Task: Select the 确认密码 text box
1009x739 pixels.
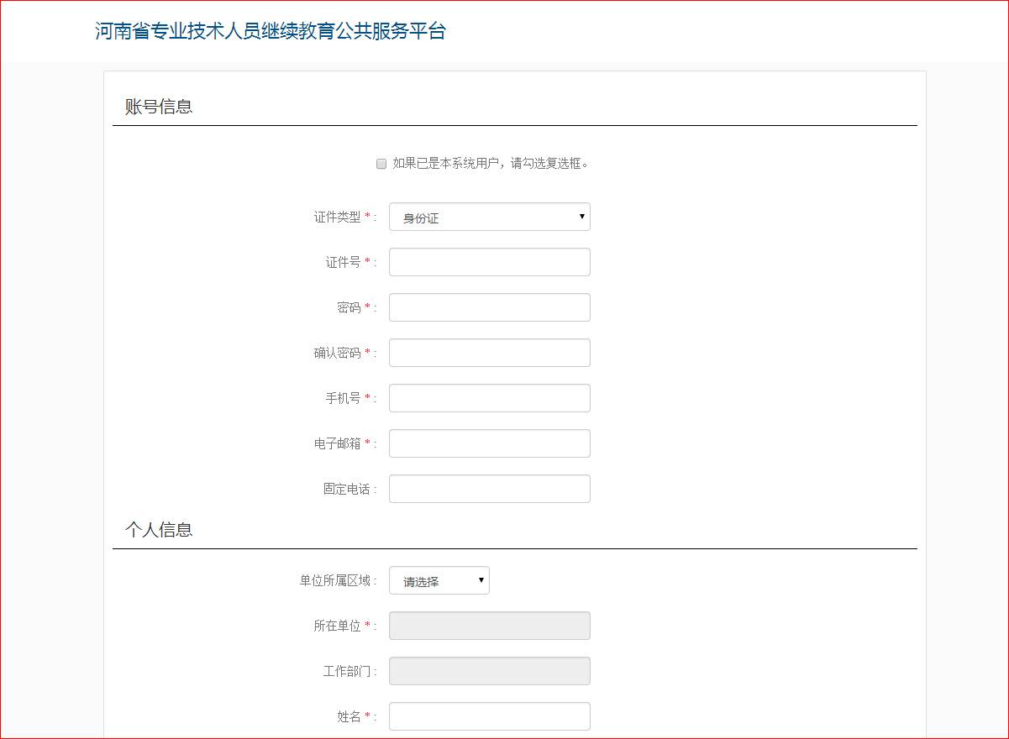Action: coord(489,353)
